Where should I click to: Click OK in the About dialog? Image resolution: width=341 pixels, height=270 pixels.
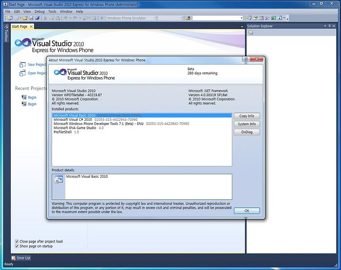coord(247,211)
